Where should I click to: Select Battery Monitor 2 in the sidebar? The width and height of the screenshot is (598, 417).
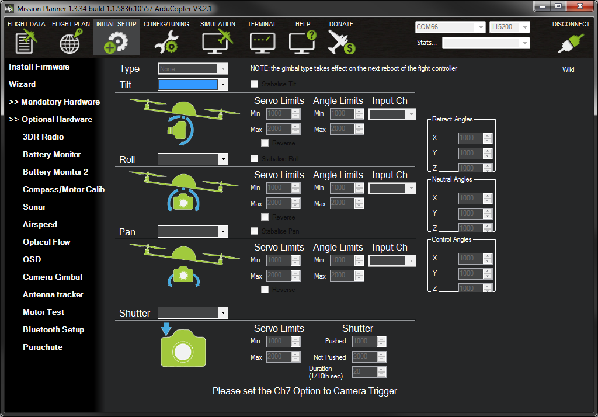click(x=55, y=172)
